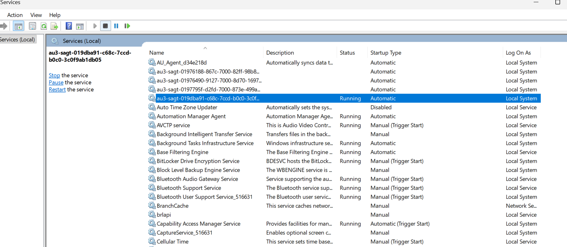Open the Help menu
This screenshot has width=567, height=247.
click(55, 15)
